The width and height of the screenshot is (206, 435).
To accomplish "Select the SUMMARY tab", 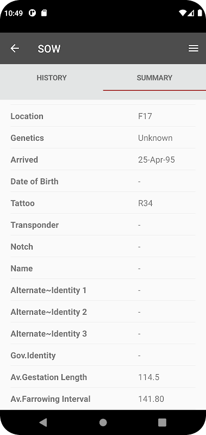I will [154, 78].
